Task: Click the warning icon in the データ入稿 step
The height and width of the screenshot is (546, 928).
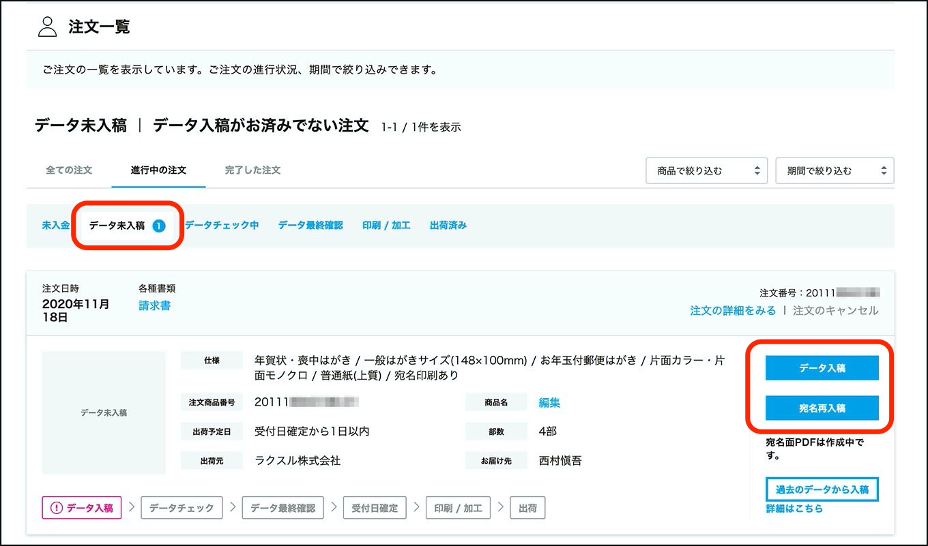Action: 57,508
